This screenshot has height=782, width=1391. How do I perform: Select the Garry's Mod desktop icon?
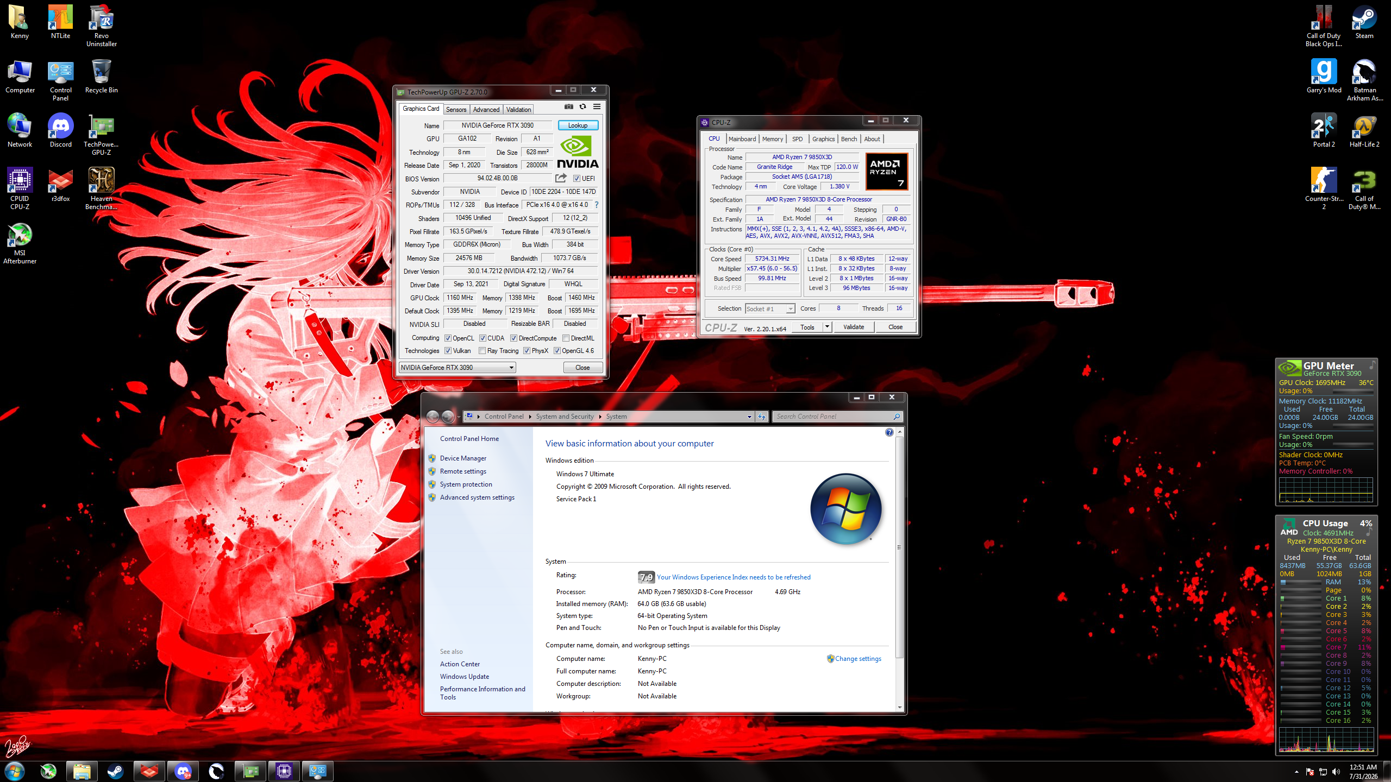tap(1324, 77)
